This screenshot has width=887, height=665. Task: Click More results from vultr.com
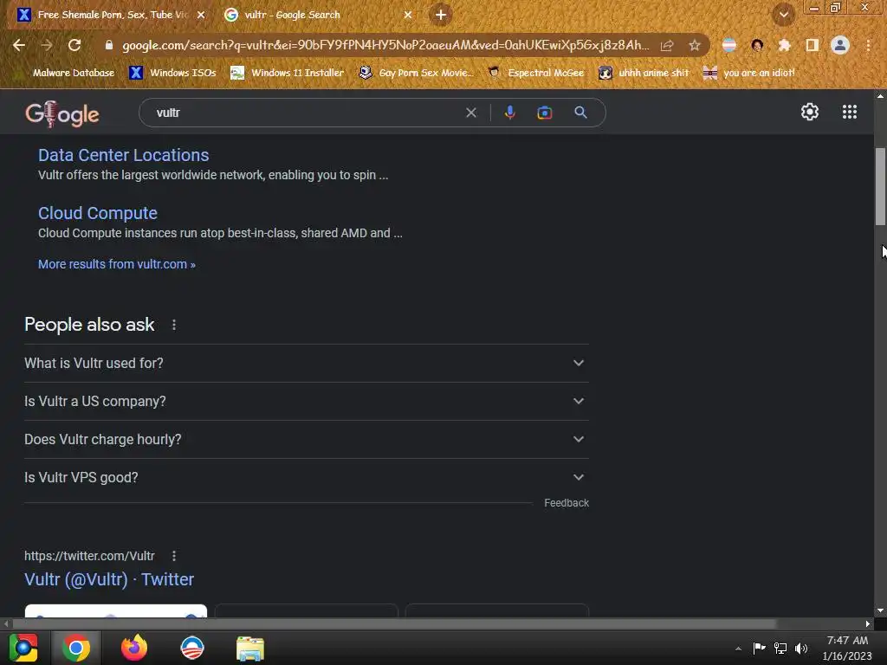tap(117, 264)
